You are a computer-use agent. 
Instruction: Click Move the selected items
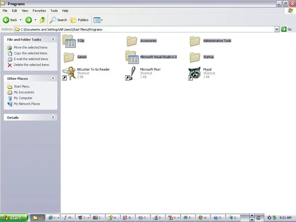click(27, 47)
